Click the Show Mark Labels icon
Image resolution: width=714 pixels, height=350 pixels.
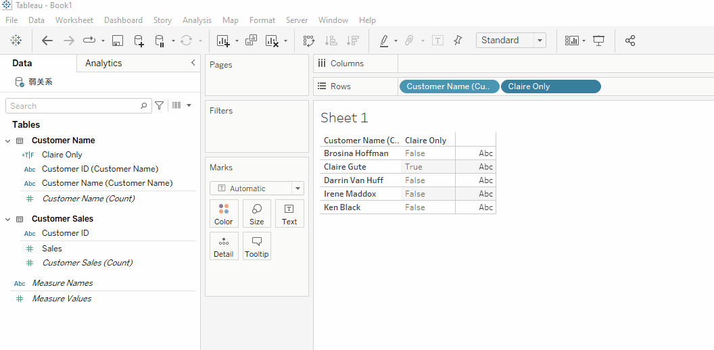437,41
